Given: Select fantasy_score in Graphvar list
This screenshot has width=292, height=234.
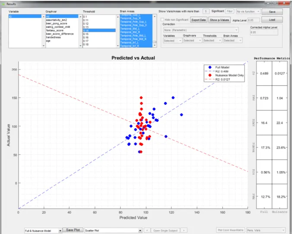Looking at the screenshot, I should 62,30.
